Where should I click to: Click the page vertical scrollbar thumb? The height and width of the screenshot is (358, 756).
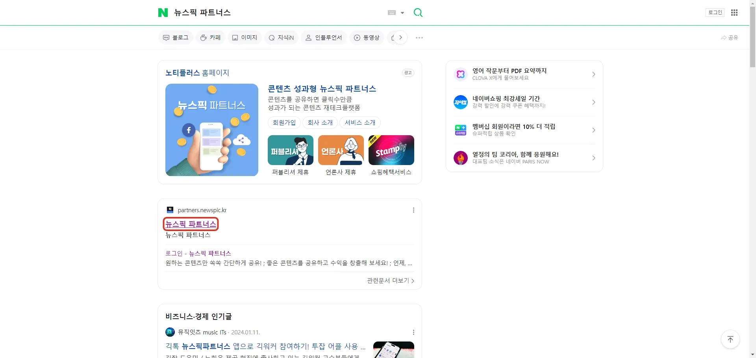click(752, 37)
